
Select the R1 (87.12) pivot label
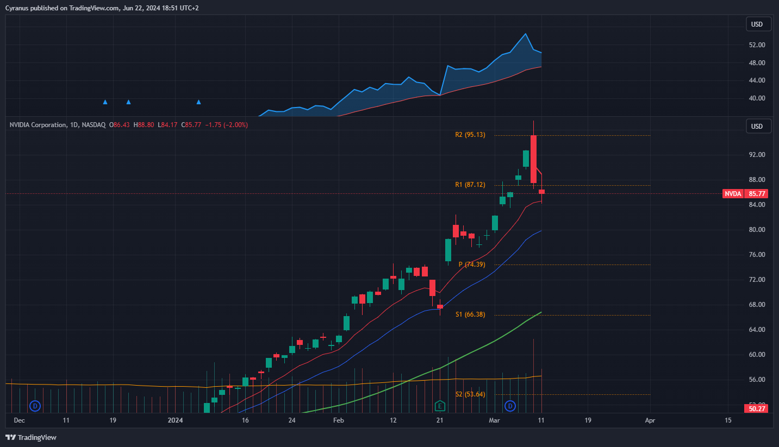pyautogui.click(x=470, y=185)
